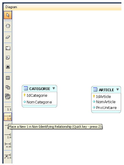124x165 pixels.
Task: Choose the new view tool
Action: 8,87
